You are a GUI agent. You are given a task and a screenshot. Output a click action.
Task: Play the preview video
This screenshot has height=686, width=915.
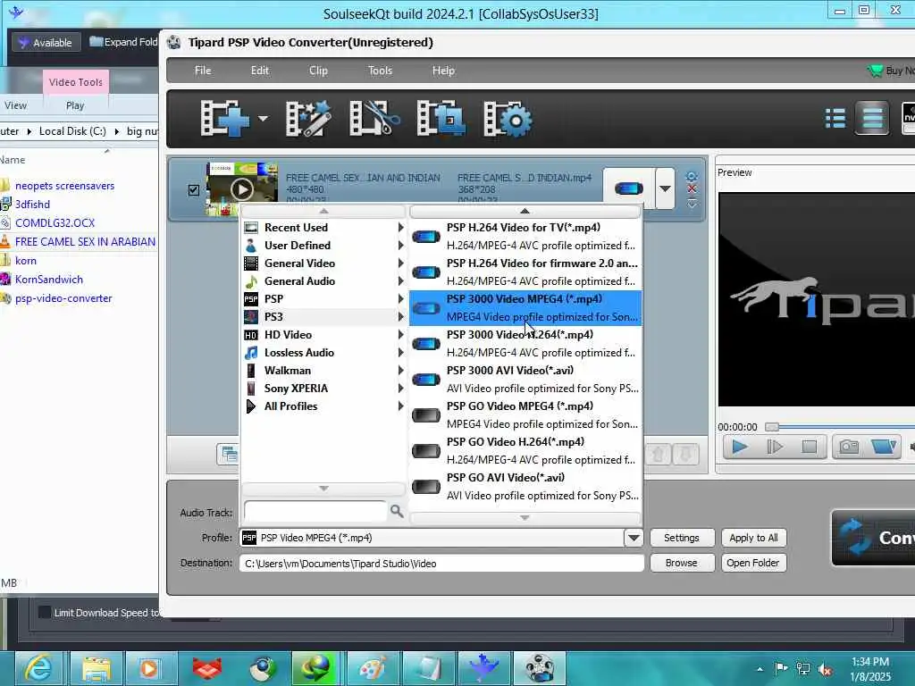[740, 447]
